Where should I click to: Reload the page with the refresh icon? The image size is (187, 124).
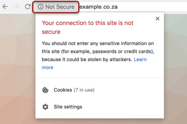(28, 7)
